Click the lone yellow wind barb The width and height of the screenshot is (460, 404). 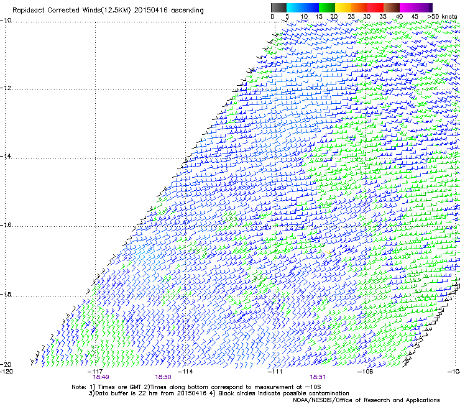[329, 252]
